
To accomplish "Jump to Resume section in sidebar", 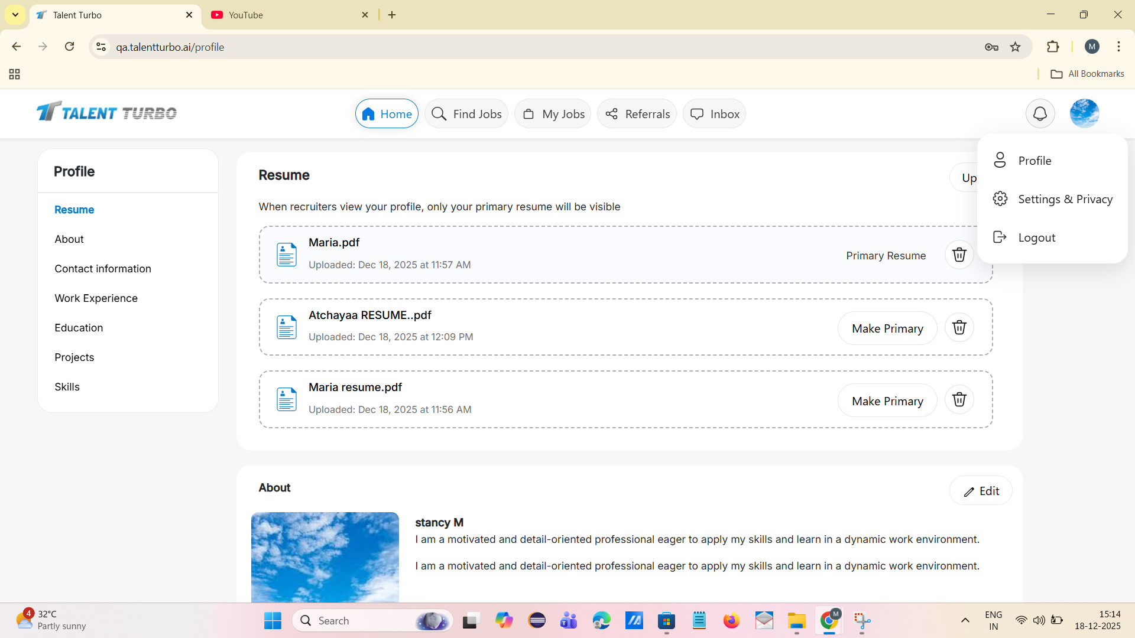I will 74,210.
